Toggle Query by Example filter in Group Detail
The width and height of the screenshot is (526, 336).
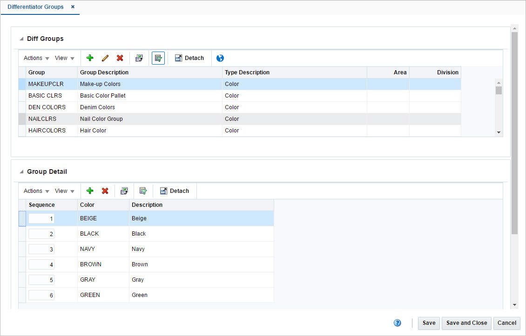coord(143,191)
